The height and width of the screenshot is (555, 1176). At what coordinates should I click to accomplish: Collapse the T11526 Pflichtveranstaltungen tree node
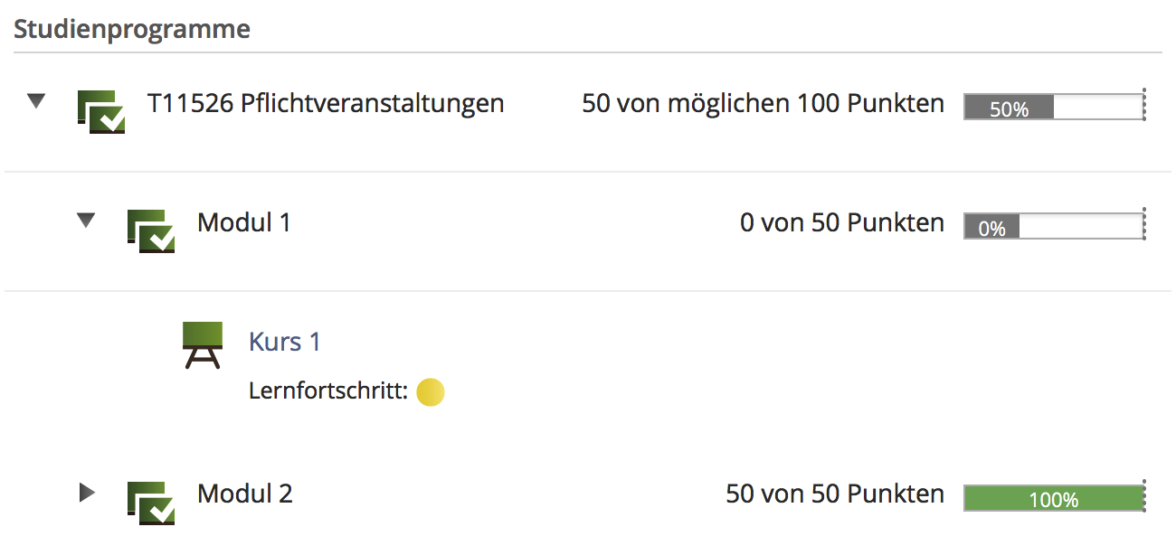coord(36,101)
